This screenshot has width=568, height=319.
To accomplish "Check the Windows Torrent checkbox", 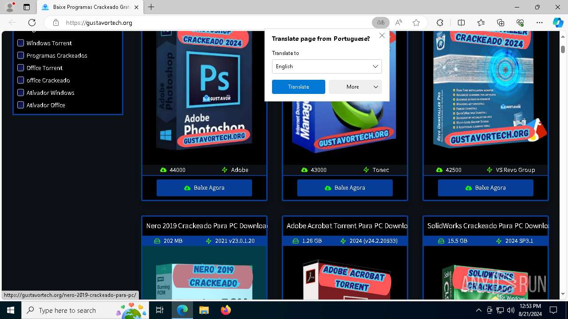I will 20,43.
